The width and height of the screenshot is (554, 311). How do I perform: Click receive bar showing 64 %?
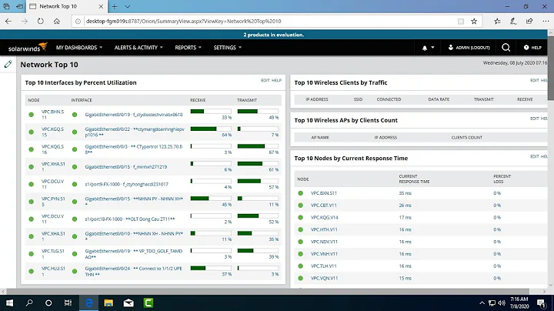(211, 129)
